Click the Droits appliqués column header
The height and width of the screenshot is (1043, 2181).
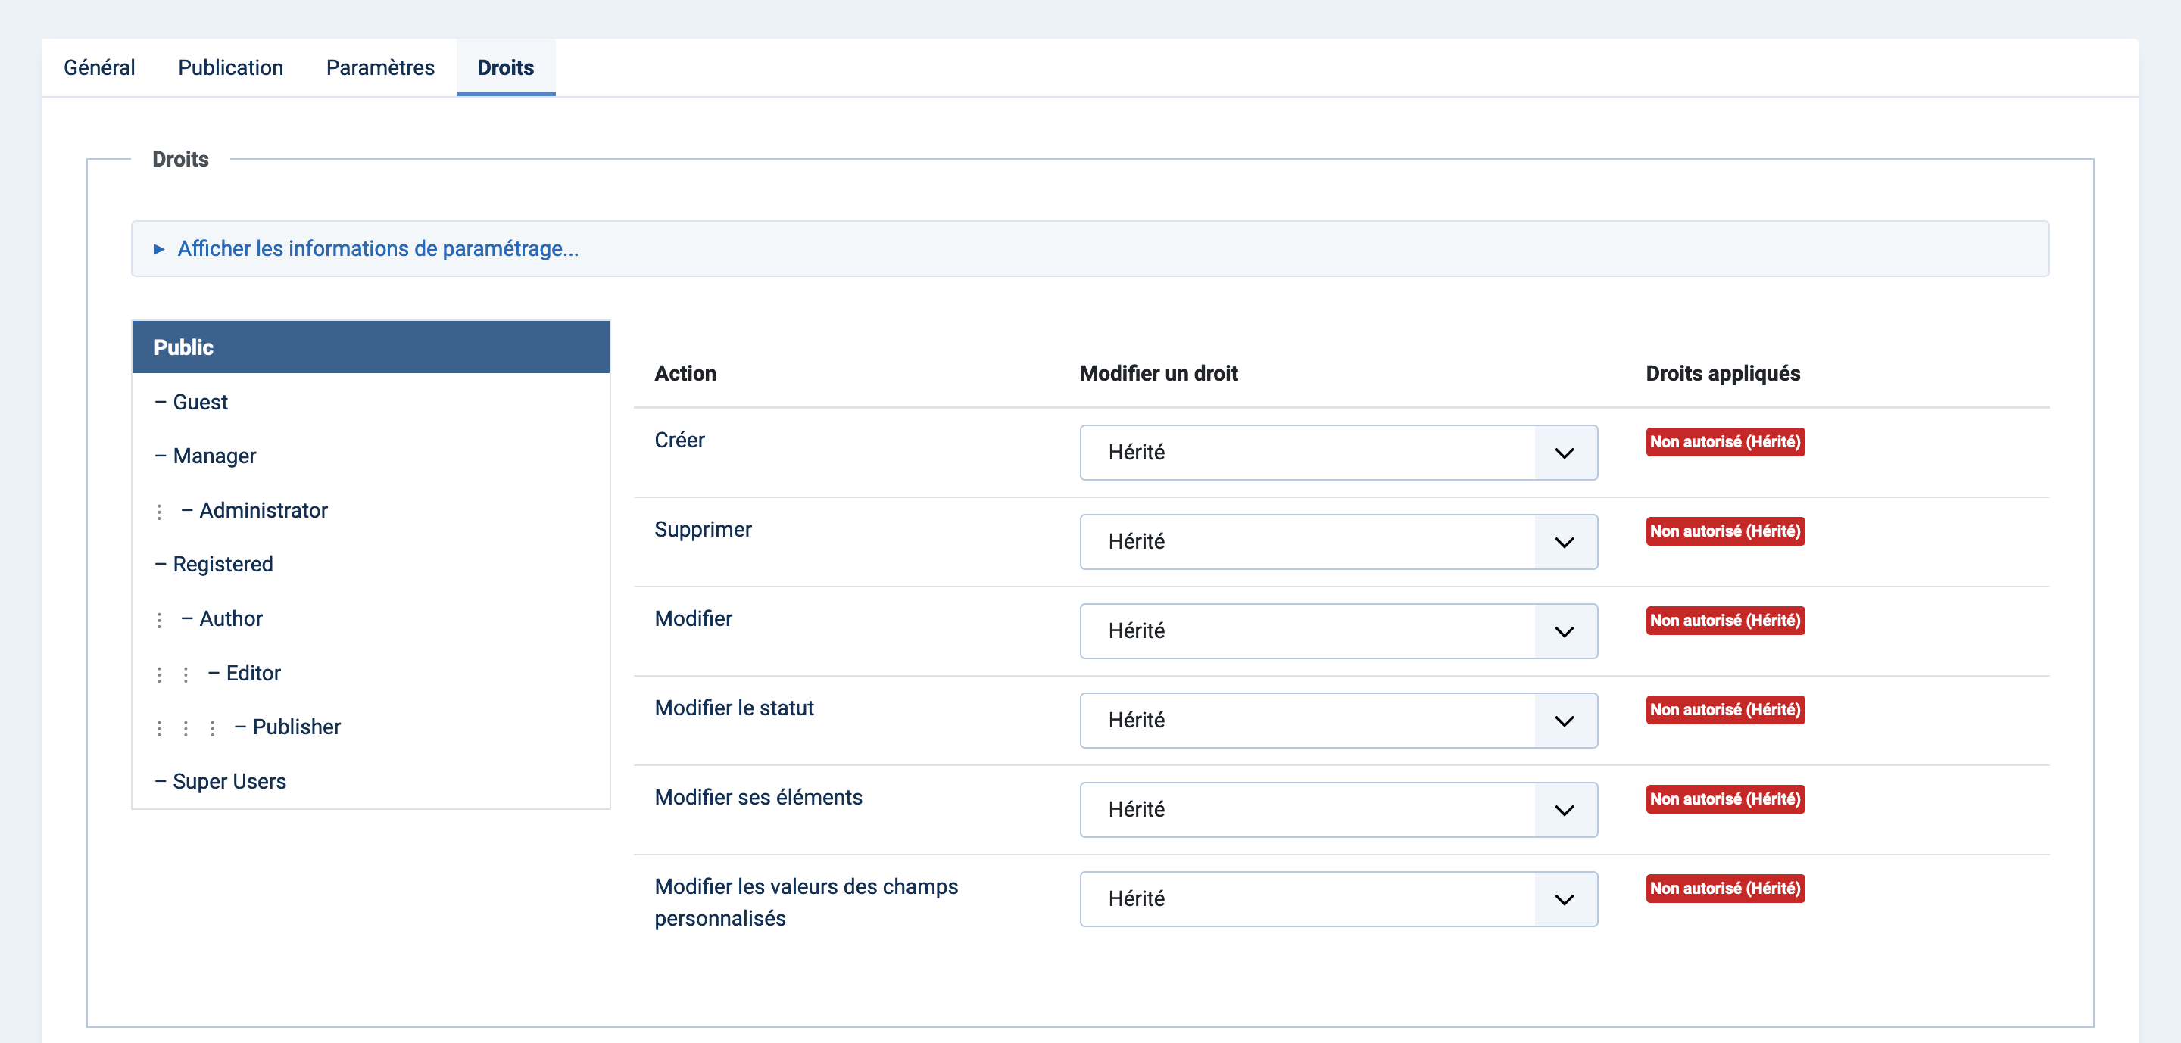[1722, 373]
